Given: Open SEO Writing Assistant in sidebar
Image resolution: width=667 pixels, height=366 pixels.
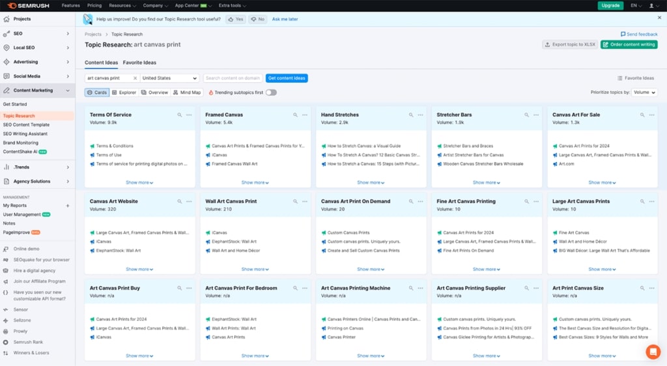Looking at the screenshot, I should pyautogui.click(x=25, y=134).
